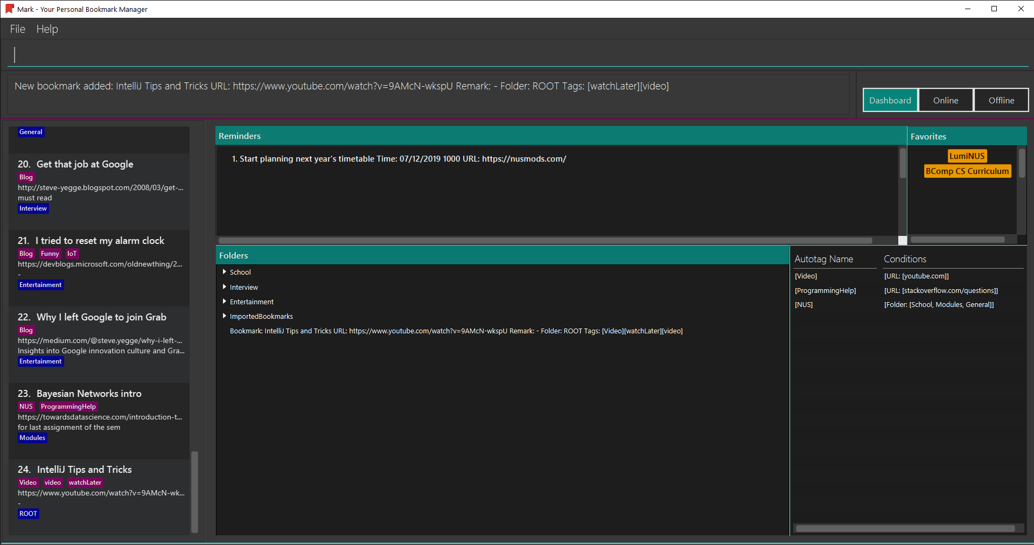Select the IntelliJ Tips bookmark in Folders tree
This screenshot has height=545, width=1034.
[456, 331]
